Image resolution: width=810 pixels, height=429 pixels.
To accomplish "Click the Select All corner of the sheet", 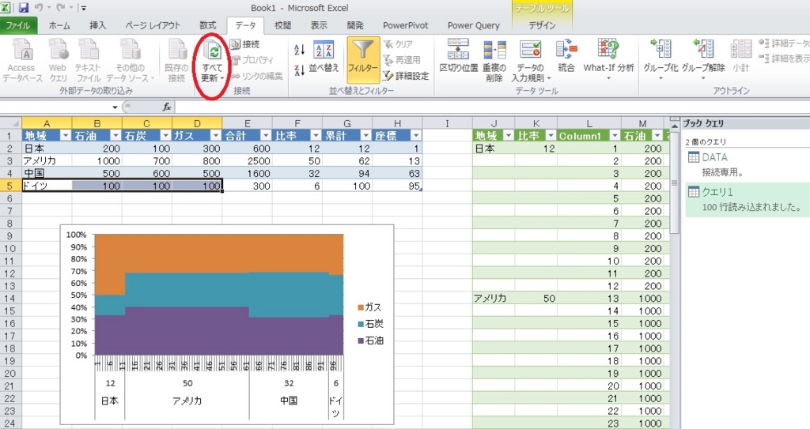I will point(11,123).
